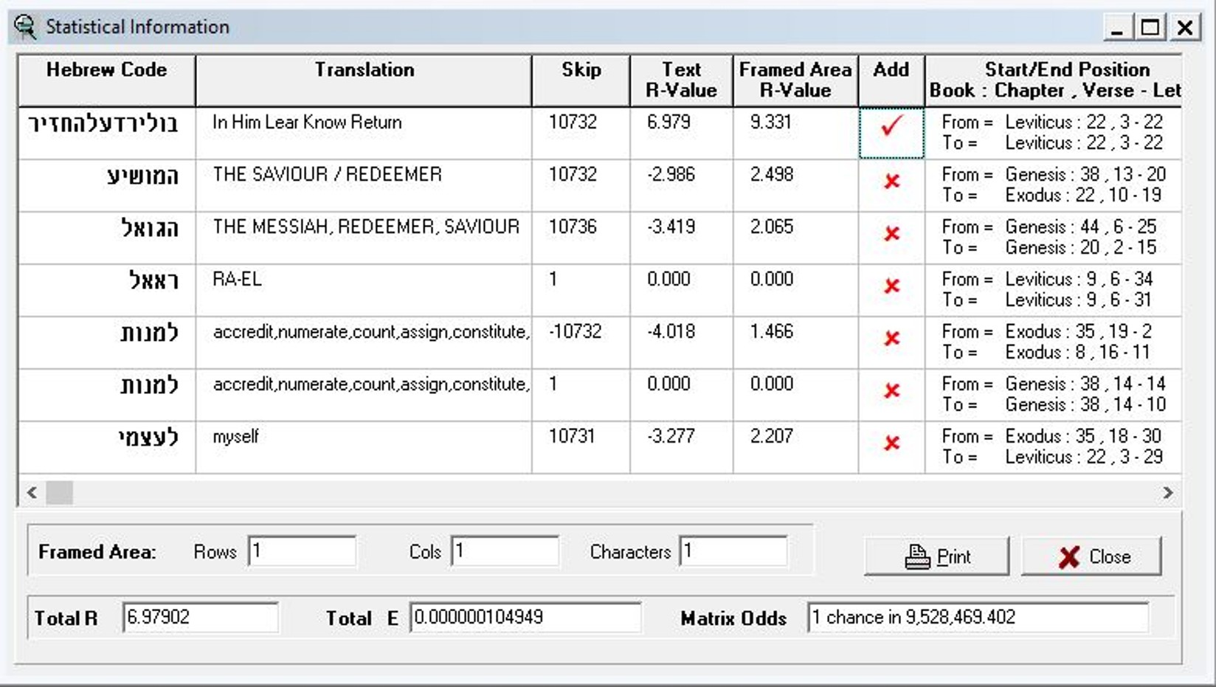Click the position "Genesis : 38 , 13 - 20"
1216x687 pixels.
(1085, 175)
